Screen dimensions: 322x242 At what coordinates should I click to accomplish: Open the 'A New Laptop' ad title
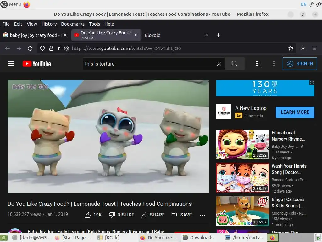pos(251,108)
